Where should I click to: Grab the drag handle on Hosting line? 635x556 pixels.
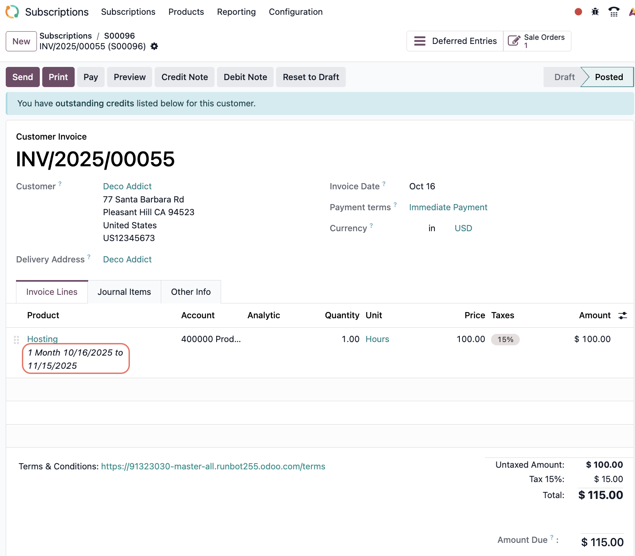tap(16, 340)
